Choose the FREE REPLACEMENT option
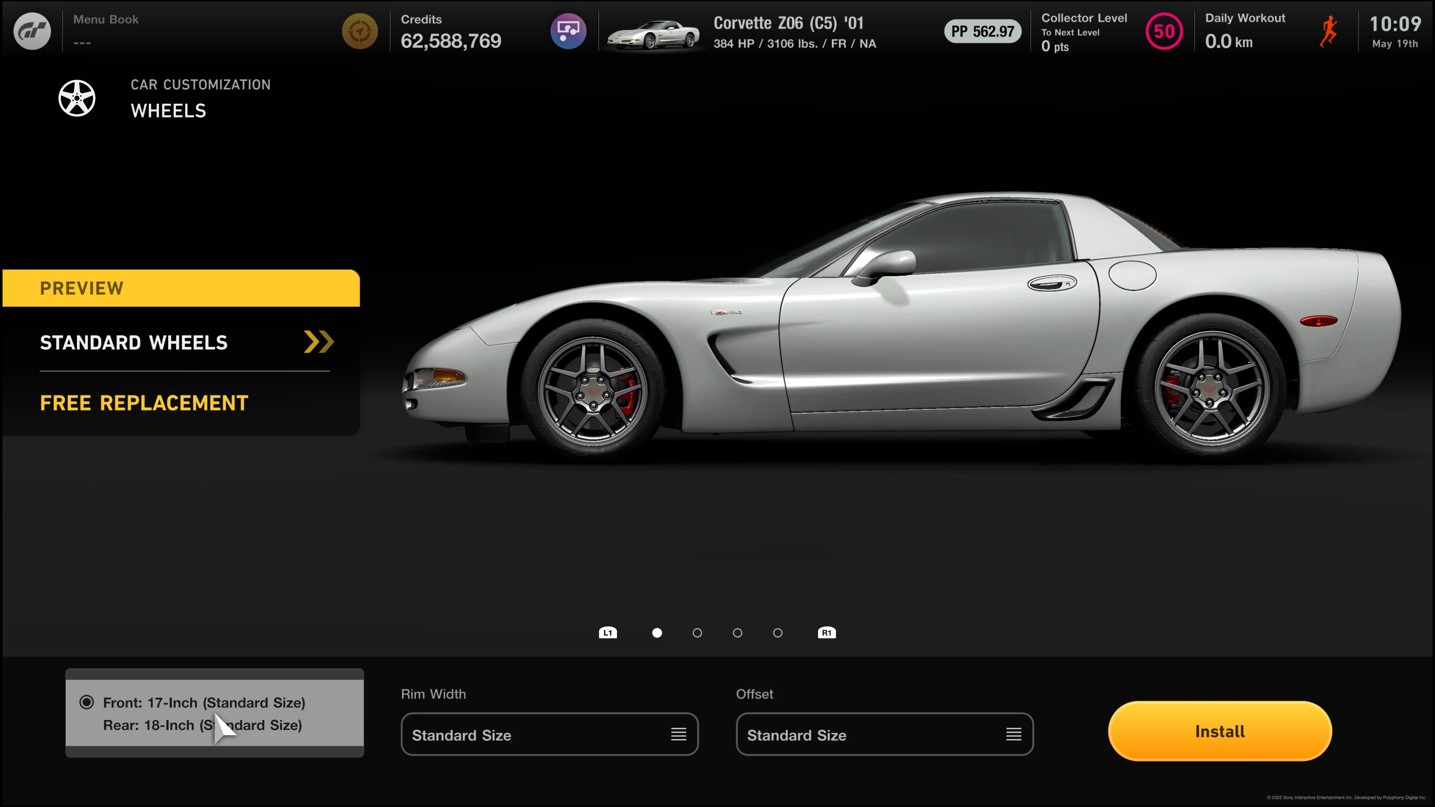The height and width of the screenshot is (807, 1435). click(x=144, y=403)
